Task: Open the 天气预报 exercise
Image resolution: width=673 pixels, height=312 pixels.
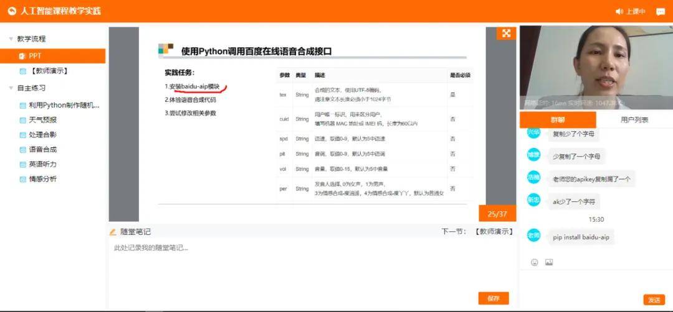Action: pos(43,121)
